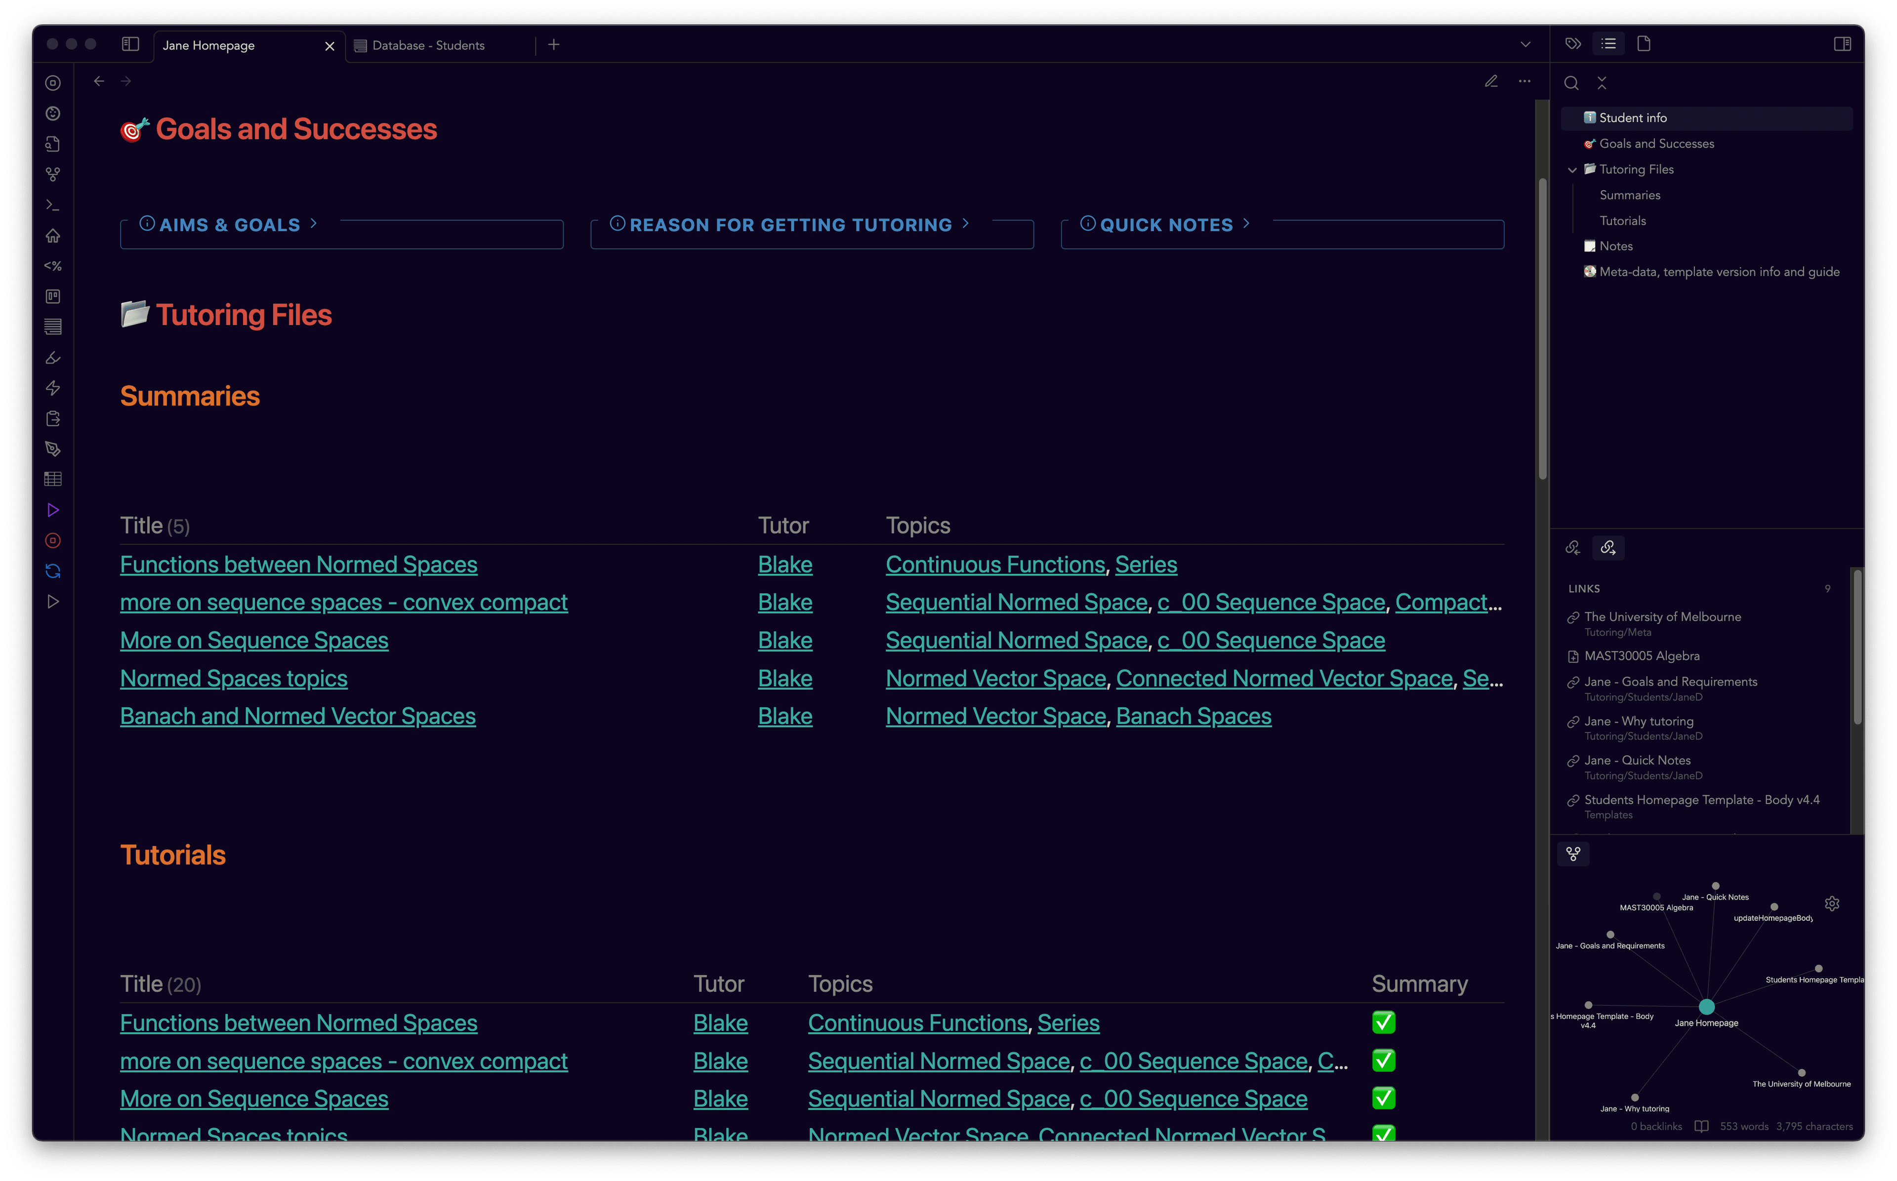Switch to backlinks view icon in links pane
This screenshot has height=1181, width=1897.
pyautogui.click(x=1573, y=548)
